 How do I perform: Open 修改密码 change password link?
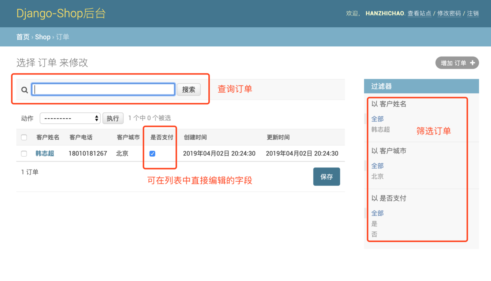tap(449, 13)
